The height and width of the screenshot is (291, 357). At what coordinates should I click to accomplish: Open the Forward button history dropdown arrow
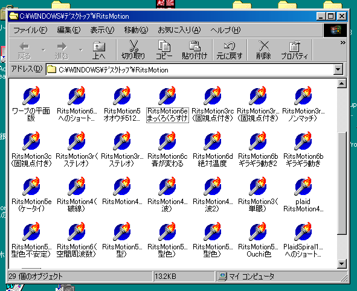(x=81, y=50)
